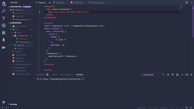The width and height of the screenshot is (194, 109).
Task: Open the Extensions view in the activity bar
Action: point(4,33)
